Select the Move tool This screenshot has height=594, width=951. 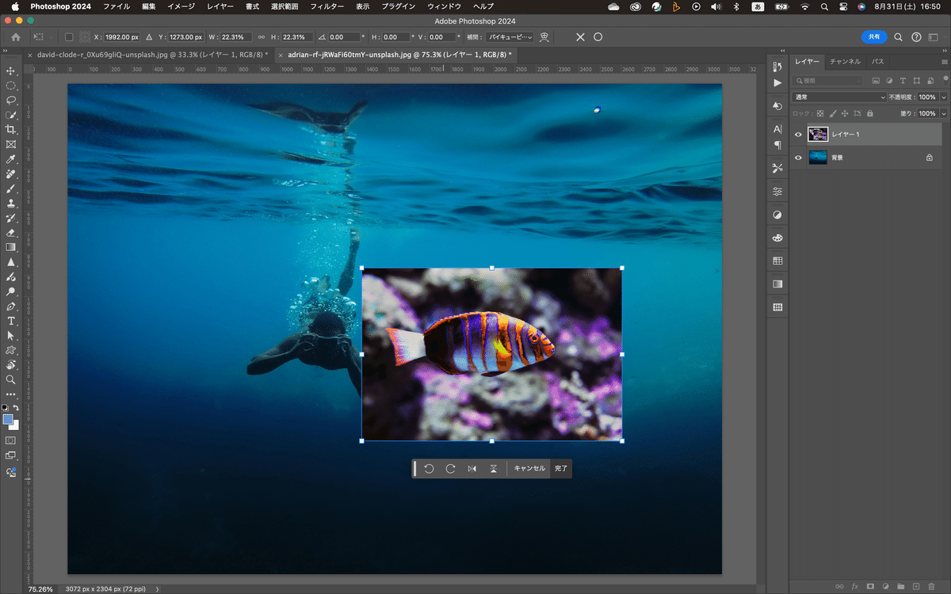[x=11, y=70]
